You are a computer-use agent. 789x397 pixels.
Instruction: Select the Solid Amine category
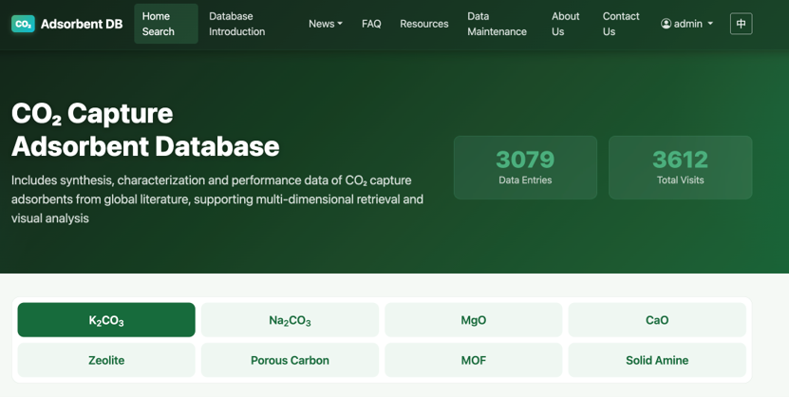click(657, 360)
